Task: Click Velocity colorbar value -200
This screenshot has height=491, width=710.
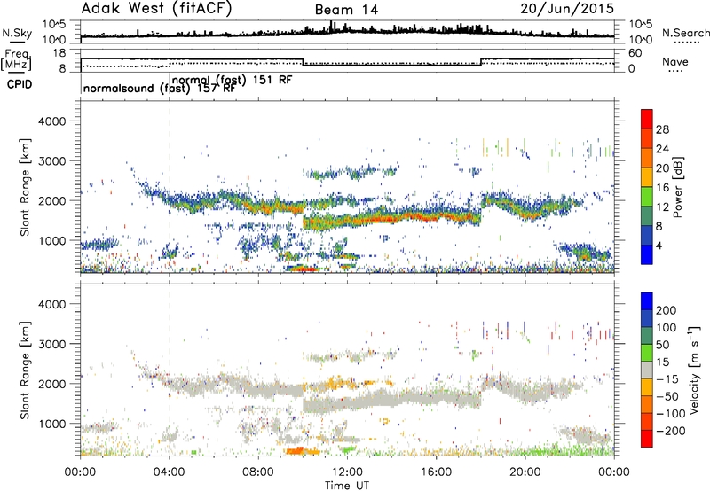Action: click(x=671, y=431)
